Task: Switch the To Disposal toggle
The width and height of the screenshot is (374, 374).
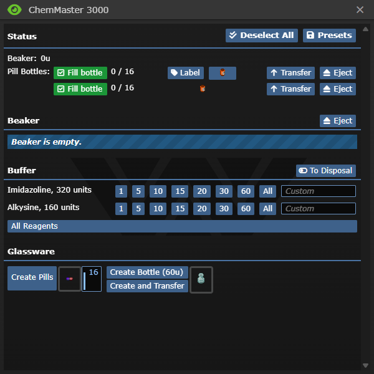Action: coord(325,171)
